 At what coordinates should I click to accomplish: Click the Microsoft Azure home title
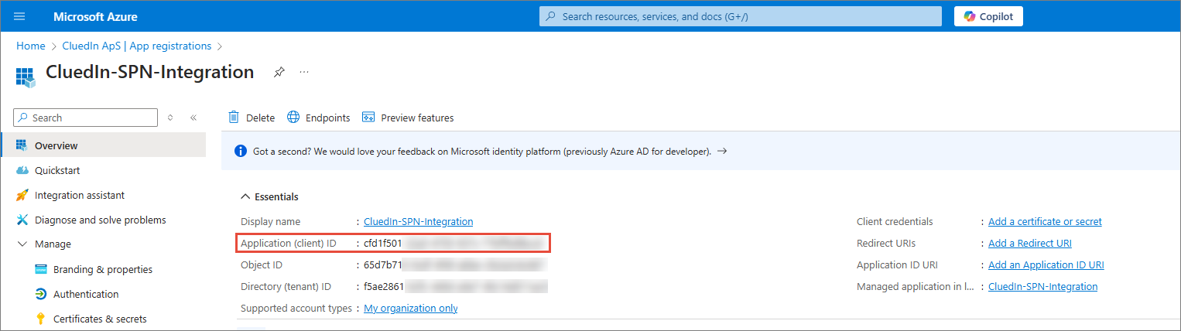(95, 16)
